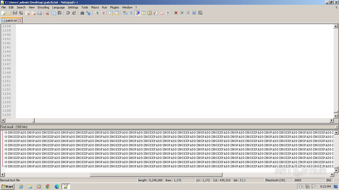
Task: Open the Windows Start button
Action: [7, 187]
